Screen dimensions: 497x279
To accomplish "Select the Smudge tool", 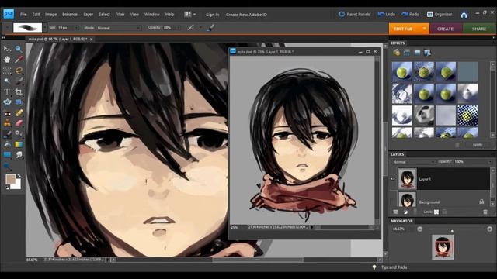I will (19, 155).
